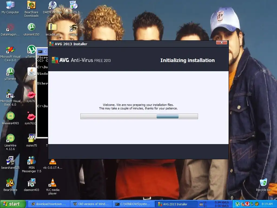Click AVG 2013 Installer taskbar button

pyautogui.click(x=176, y=204)
